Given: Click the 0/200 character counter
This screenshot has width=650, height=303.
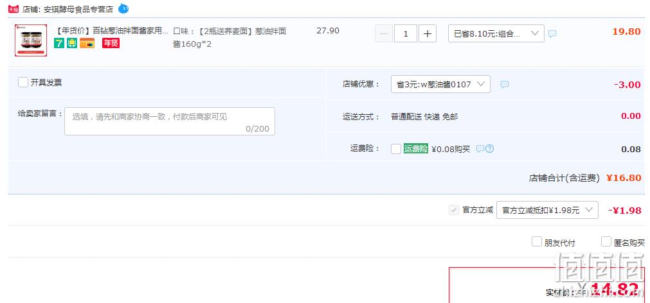Looking at the screenshot, I should click(x=257, y=129).
